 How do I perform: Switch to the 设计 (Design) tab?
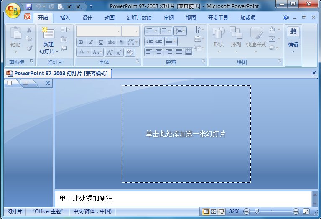coord(87,18)
